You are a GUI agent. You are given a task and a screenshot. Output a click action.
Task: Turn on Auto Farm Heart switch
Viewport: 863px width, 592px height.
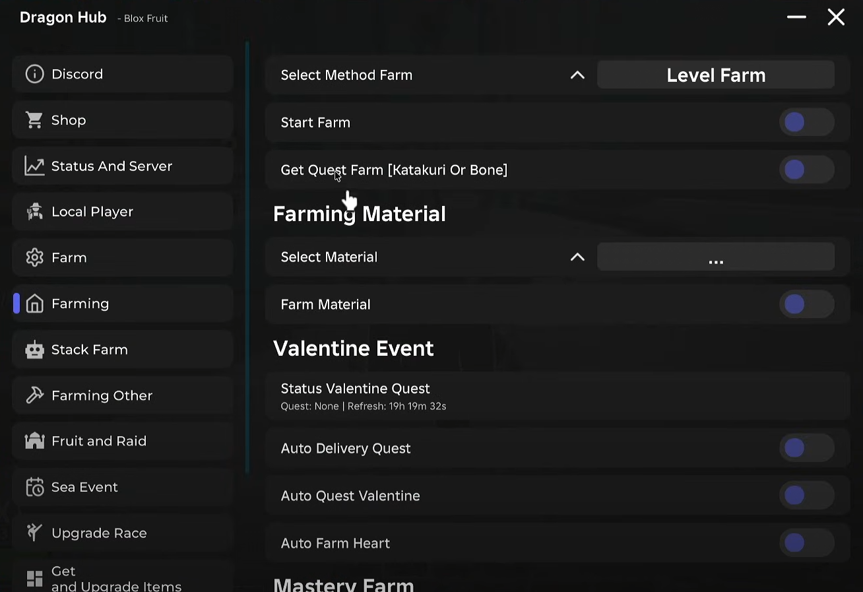[806, 543]
